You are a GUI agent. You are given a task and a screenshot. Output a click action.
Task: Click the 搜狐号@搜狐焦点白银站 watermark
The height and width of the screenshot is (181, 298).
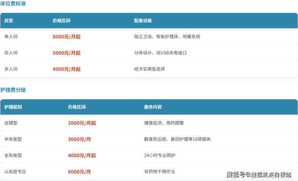259,175
